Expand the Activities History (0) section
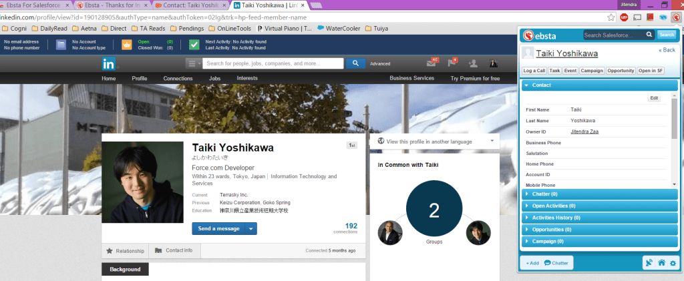684x281 pixels. tap(599, 218)
